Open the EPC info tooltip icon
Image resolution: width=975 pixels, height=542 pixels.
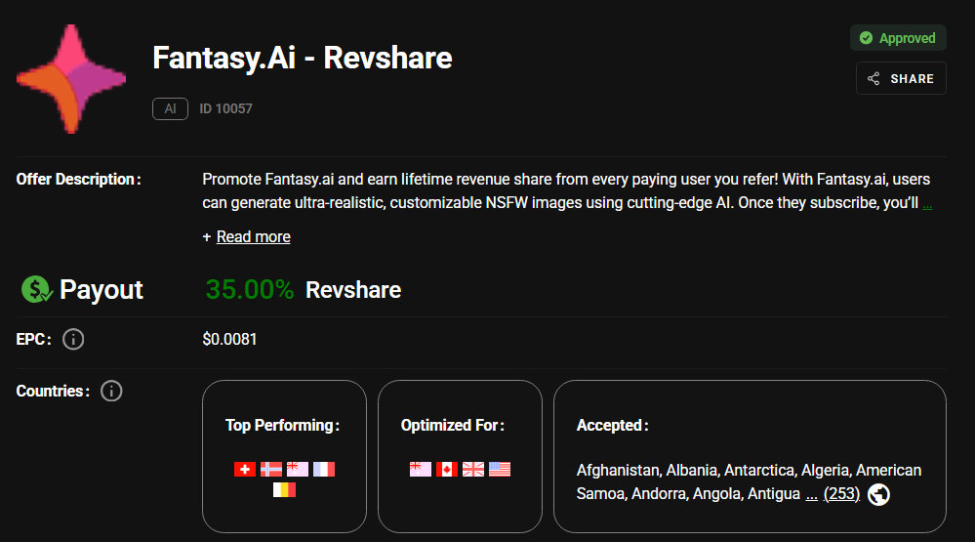73,339
